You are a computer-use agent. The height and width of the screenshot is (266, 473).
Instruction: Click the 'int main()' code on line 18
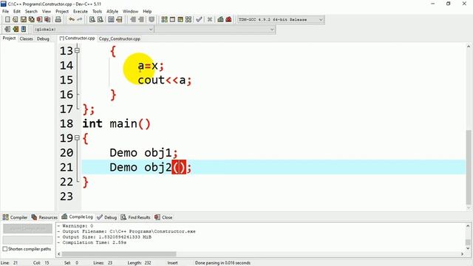click(117, 123)
